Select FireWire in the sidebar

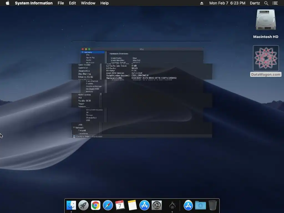90,84
